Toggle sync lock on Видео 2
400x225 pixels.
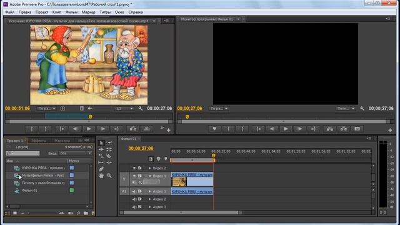click(x=139, y=168)
